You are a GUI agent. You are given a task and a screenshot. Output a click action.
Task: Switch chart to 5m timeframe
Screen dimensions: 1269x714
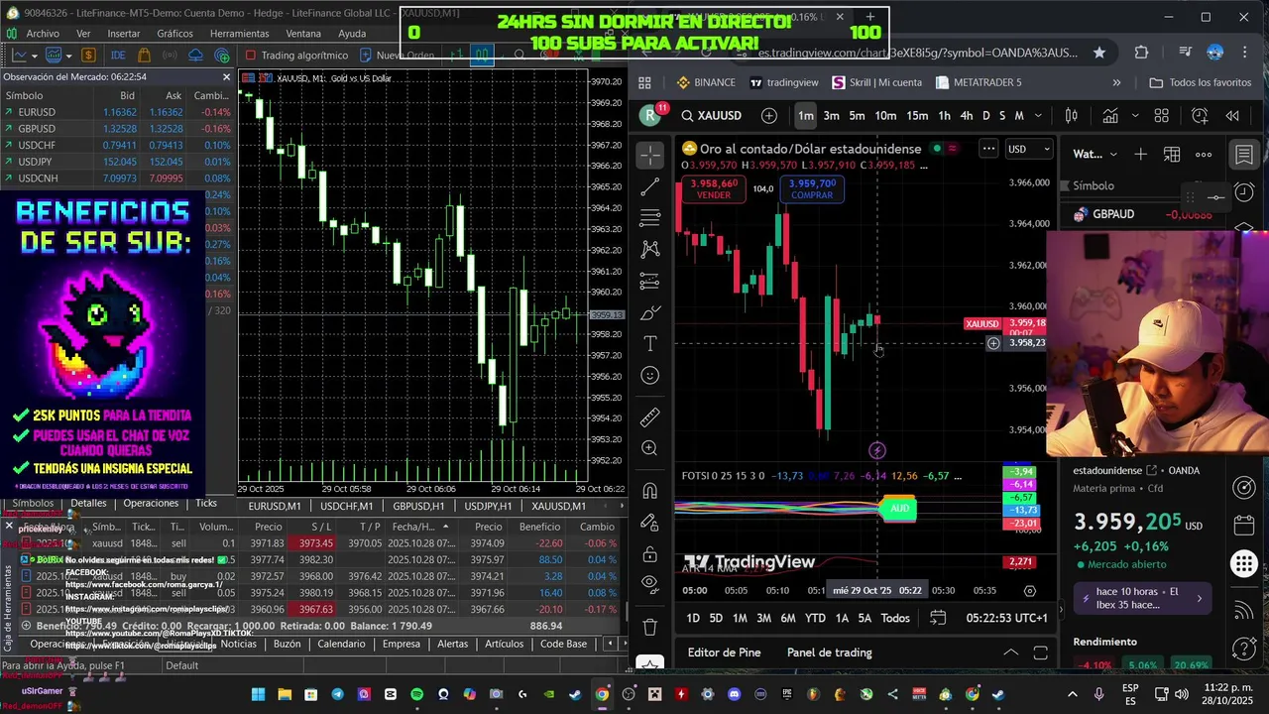pyautogui.click(x=857, y=116)
